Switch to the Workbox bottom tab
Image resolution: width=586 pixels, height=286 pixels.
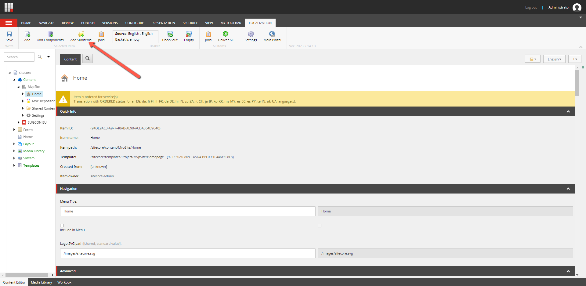(x=64, y=282)
